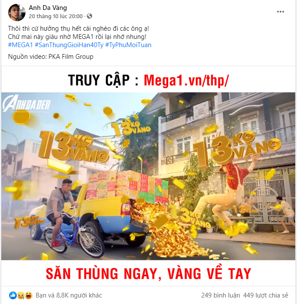The height and width of the screenshot is (304, 297).
Task: Open the Anh Da Vàng profile name link
Action: [x=48, y=8]
